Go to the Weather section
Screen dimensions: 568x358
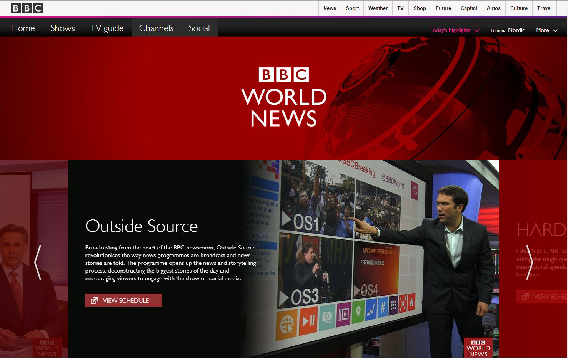(378, 8)
